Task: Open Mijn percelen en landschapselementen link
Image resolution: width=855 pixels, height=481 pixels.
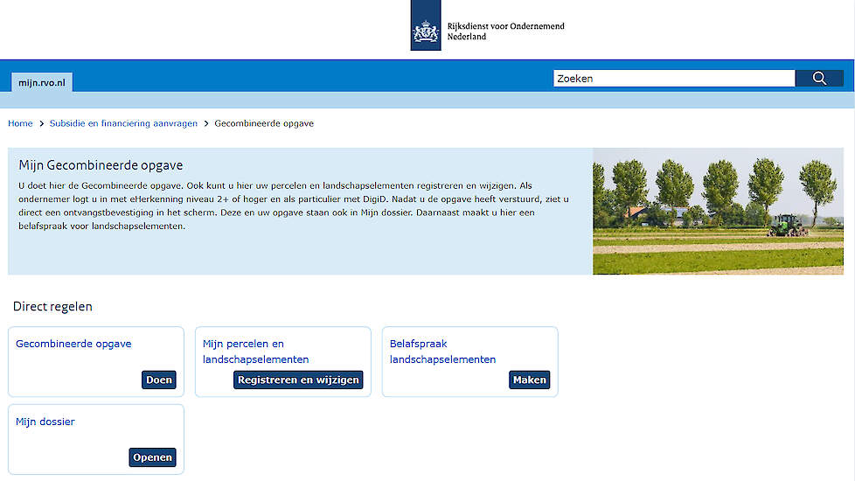Action: [256, 352]
